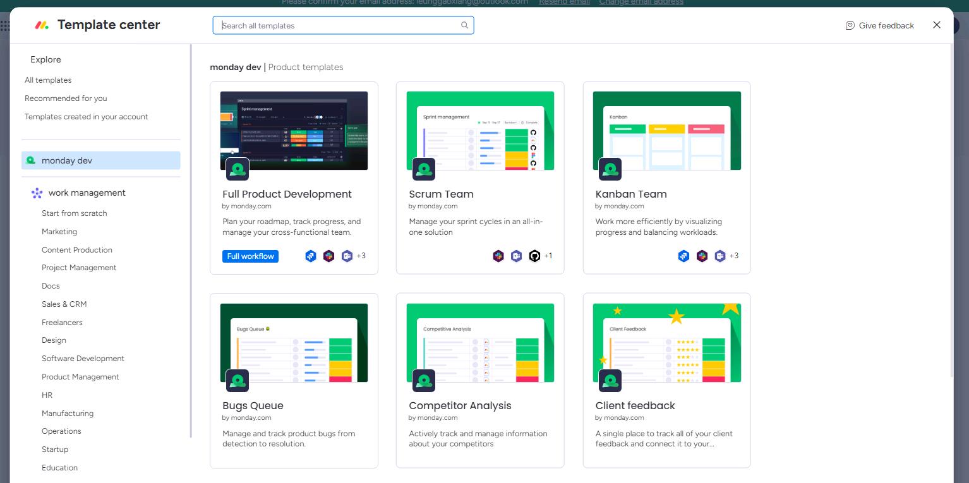Show the +3 integrations on Kanban Team
This screenshot has height=483, width=969.
734,256
